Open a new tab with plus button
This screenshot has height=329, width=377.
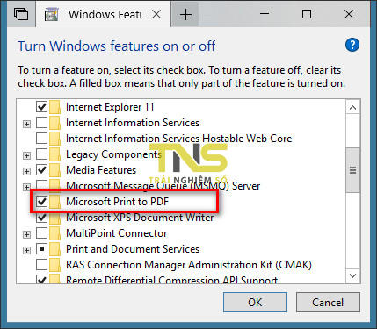185,14
